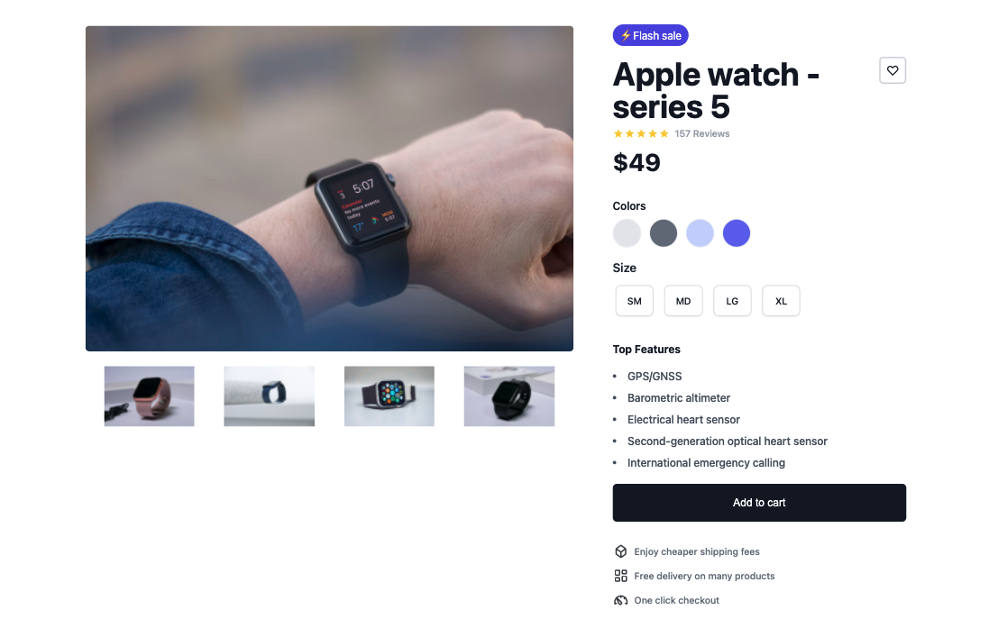
Task: Open the colorful app grid watch thumbnail
Action: click(x=389, y=396)
